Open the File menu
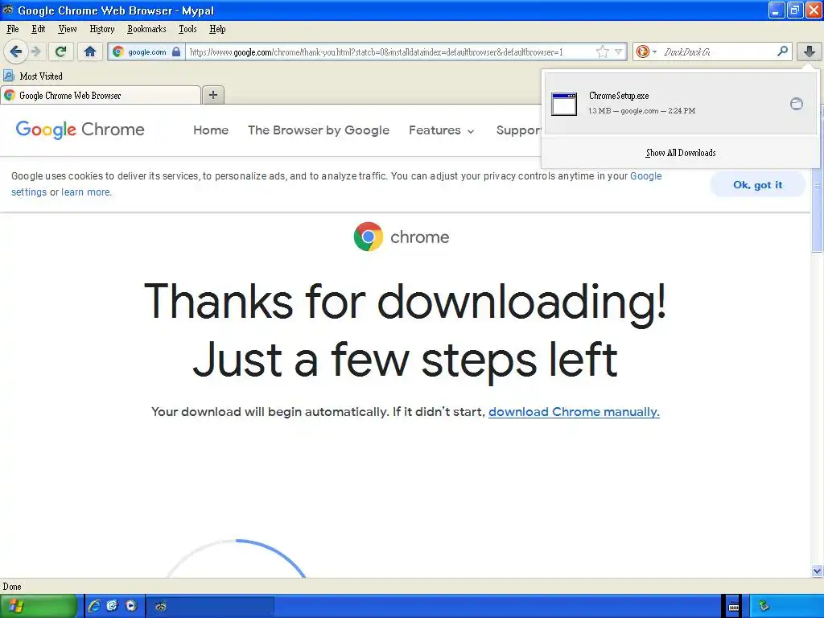 pos(13,29)
